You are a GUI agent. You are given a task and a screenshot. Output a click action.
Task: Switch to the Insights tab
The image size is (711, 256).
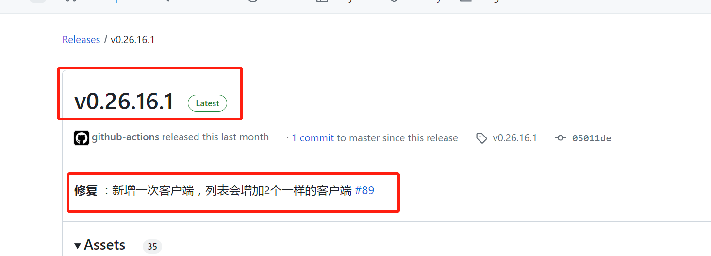pyautogui.click(x=486, y=1)
